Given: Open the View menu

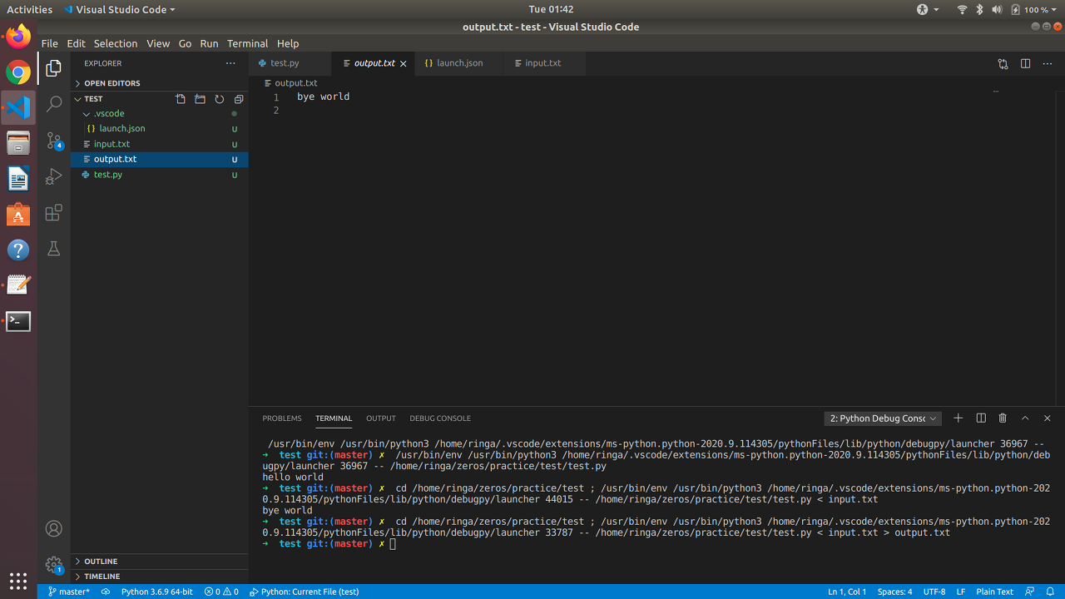Looking at the screenshot, I should 158,43.
